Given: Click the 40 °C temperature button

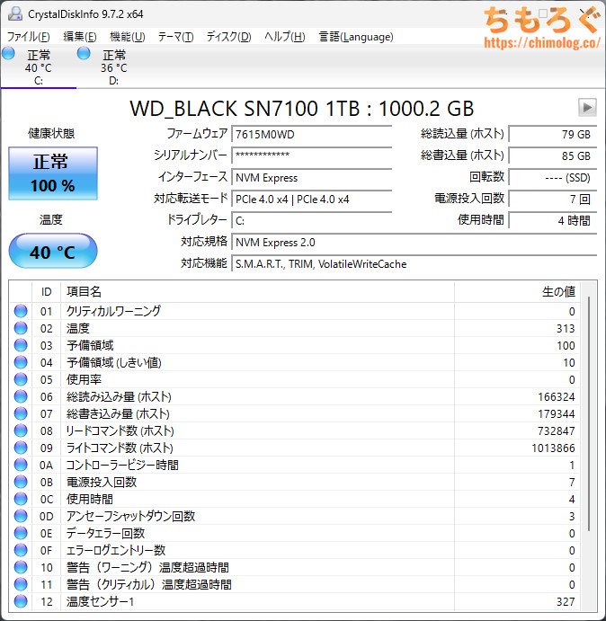Looking at the screenshot, I should (x=53, y=251).
